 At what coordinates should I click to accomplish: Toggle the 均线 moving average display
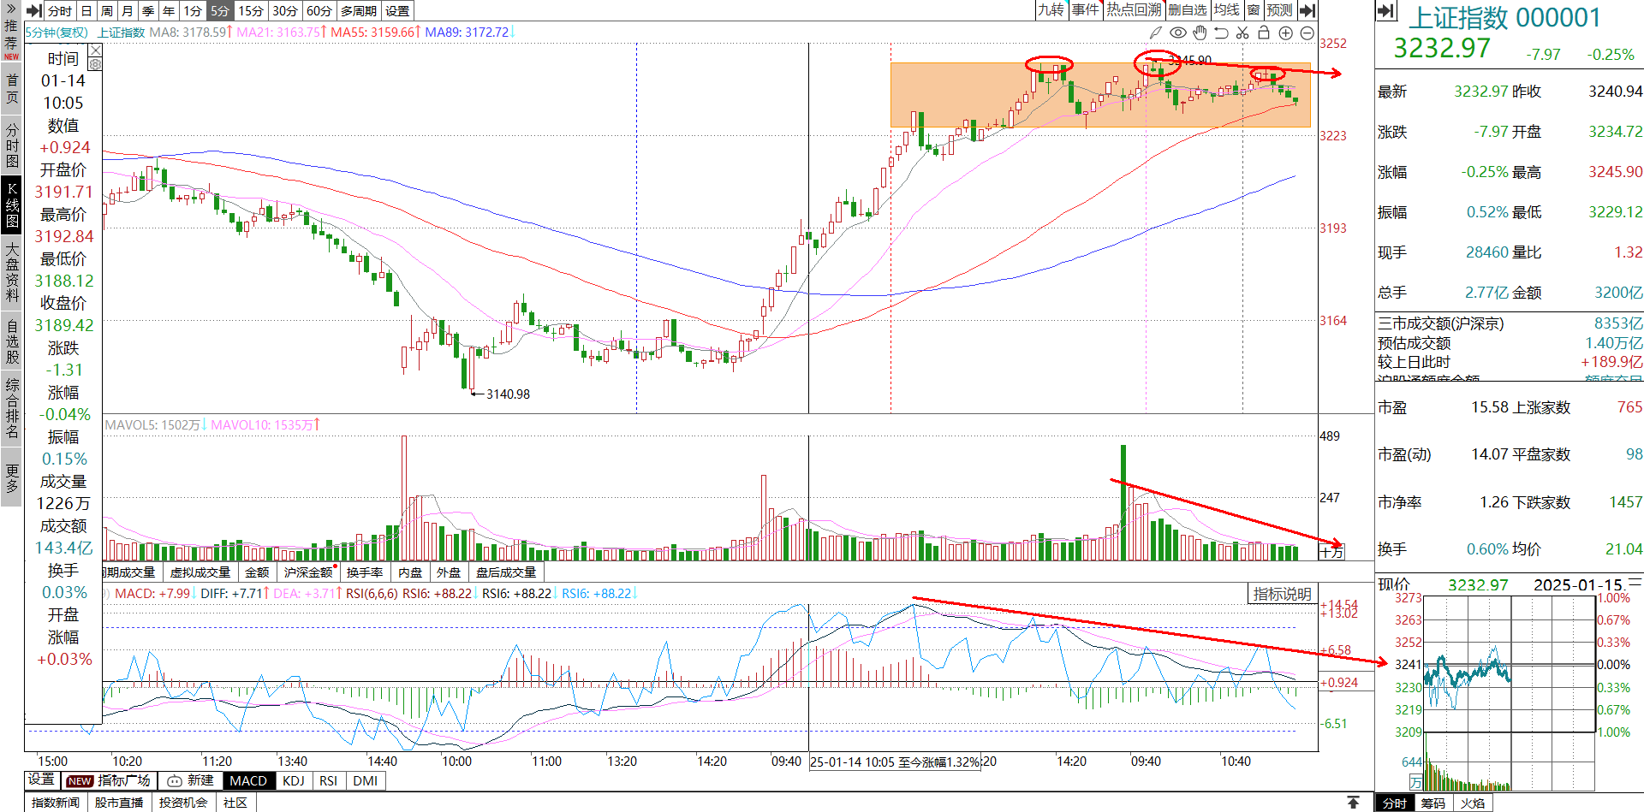tap(1226, 10)
